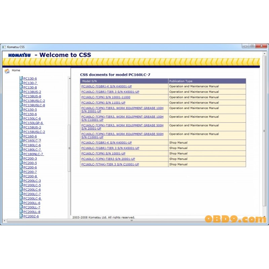Open GBR-TIER 3 K45001-UP Operation and Maintenance link

110,92
